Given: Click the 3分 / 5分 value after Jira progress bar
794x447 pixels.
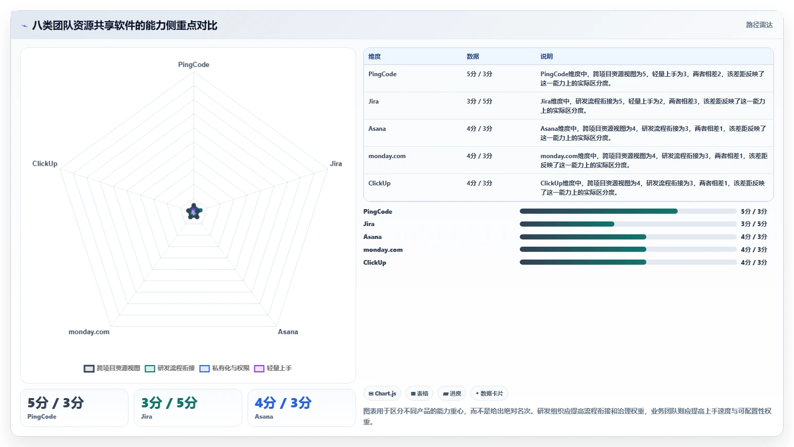Looking at the screenshot, I should (754, 224).
